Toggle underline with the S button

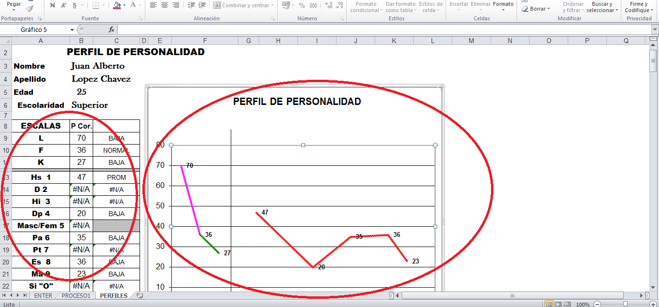coord(74,5)
